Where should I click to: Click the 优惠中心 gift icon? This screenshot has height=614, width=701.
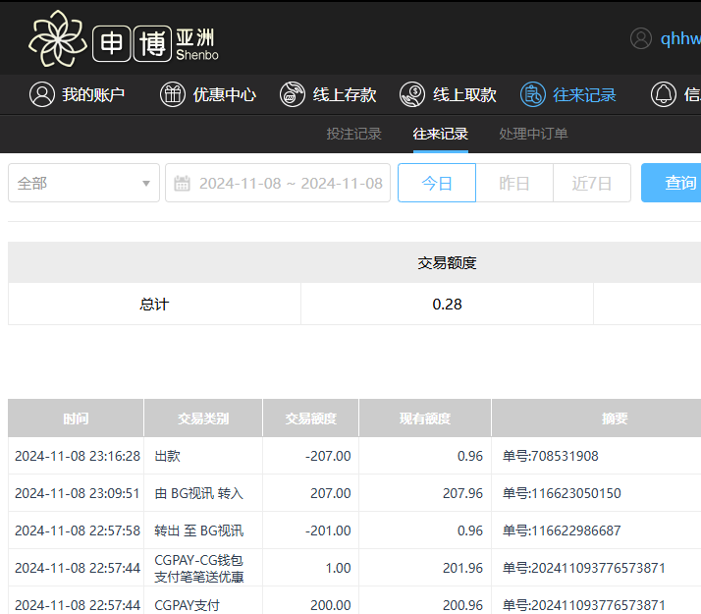173,94
